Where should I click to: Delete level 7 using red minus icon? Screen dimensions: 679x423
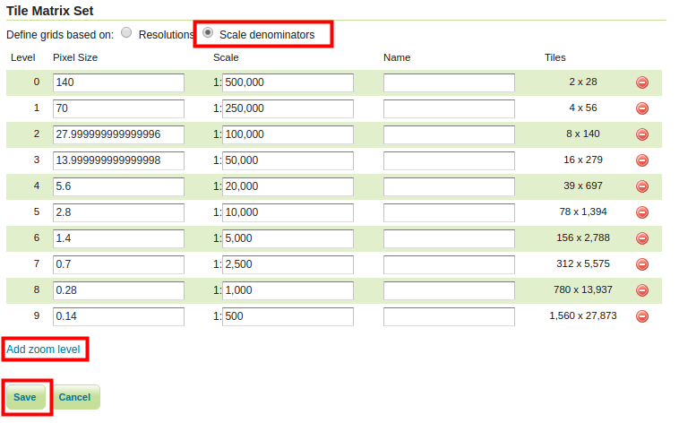tap(642, 264)
